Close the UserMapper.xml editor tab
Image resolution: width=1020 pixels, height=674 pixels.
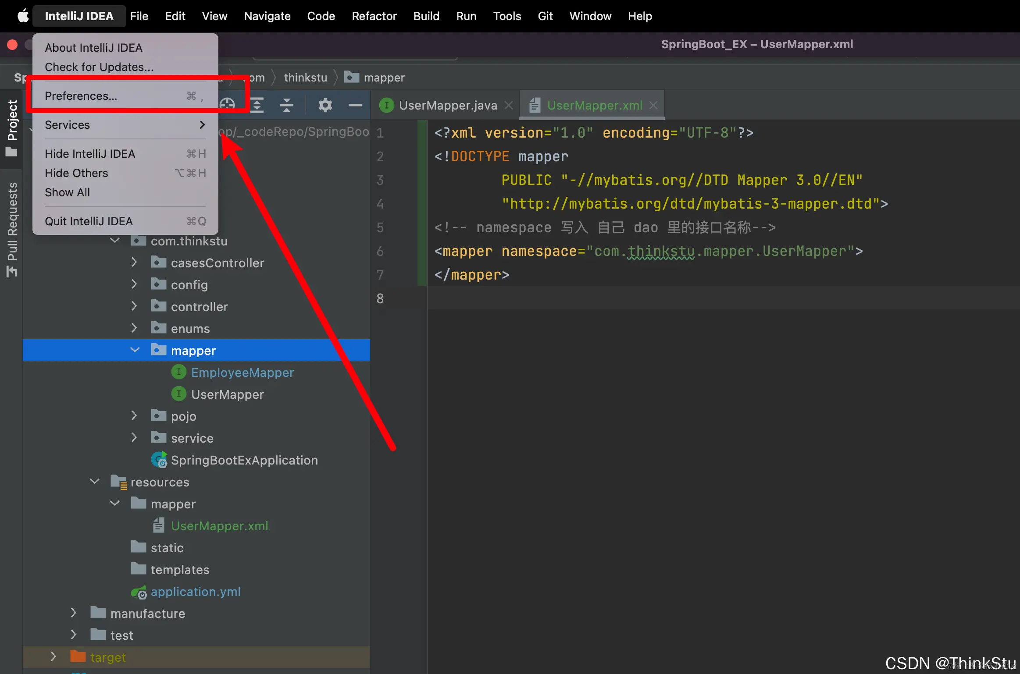click(x=653, y=105)
